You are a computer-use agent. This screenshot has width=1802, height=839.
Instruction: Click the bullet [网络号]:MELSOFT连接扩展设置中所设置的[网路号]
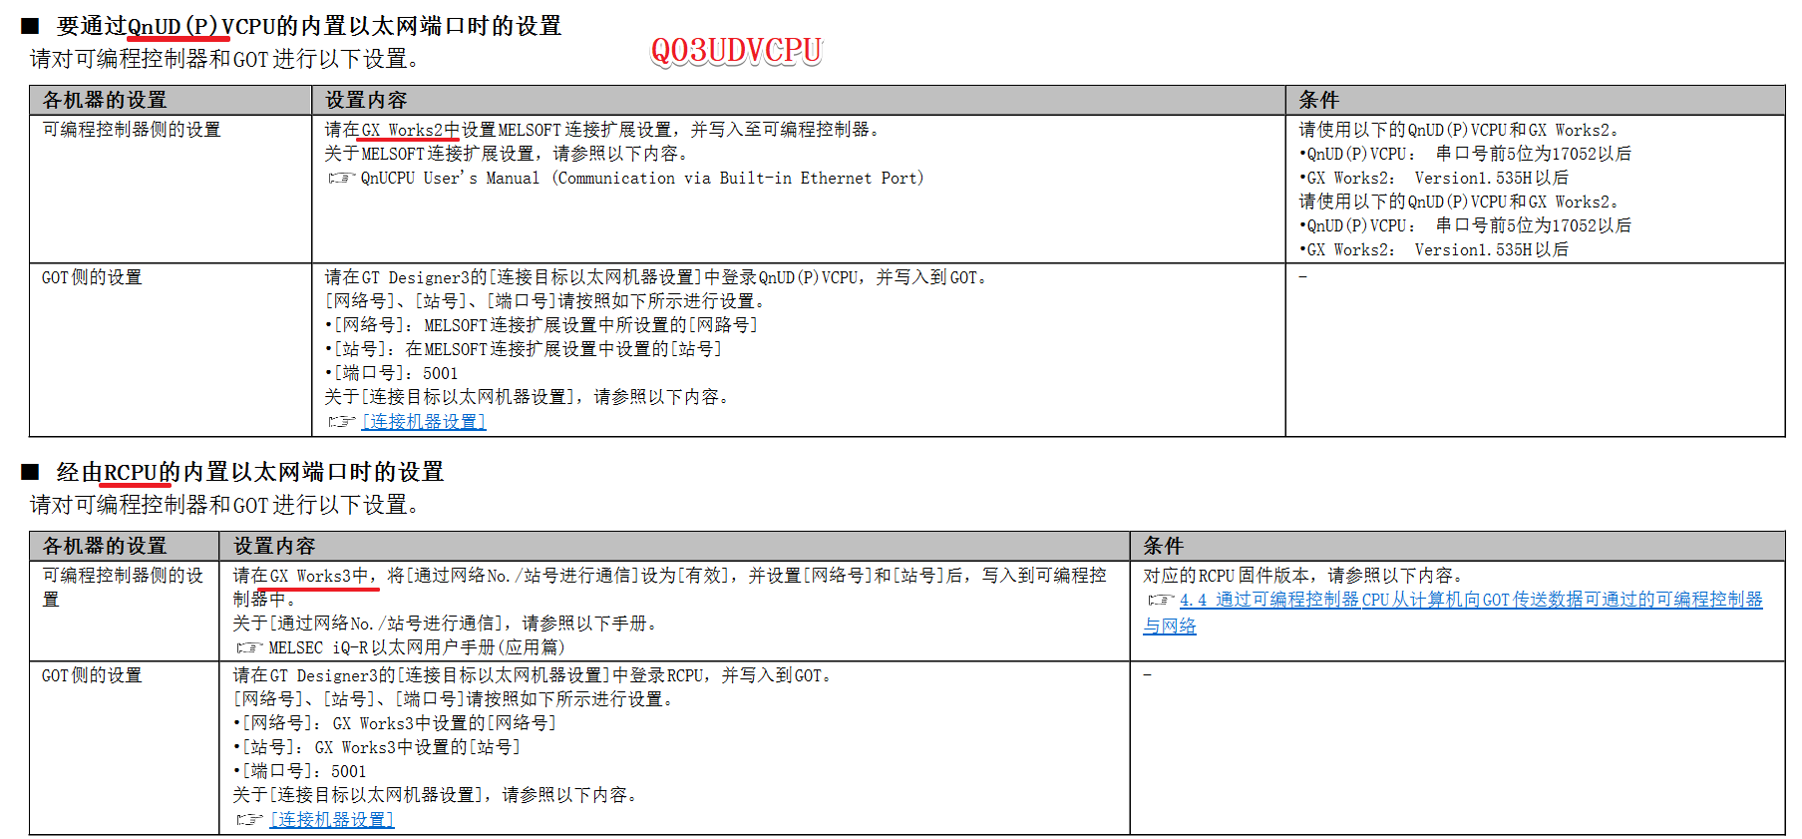[x=541, y=325]
